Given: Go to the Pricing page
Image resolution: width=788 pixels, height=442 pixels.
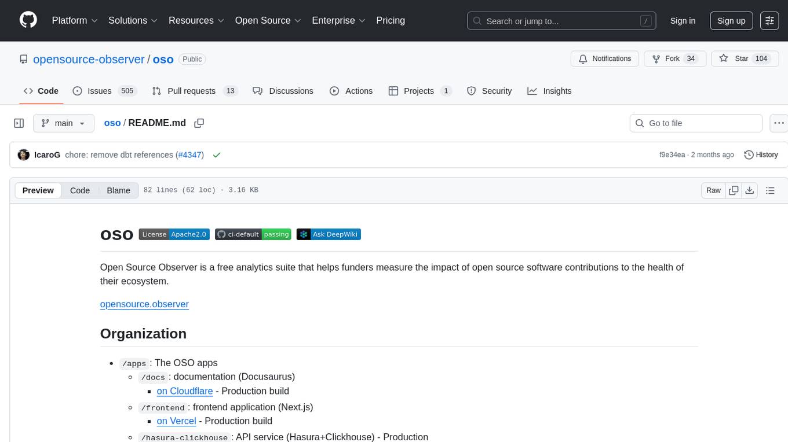Looking at the screenshot, I should [391, 20].
